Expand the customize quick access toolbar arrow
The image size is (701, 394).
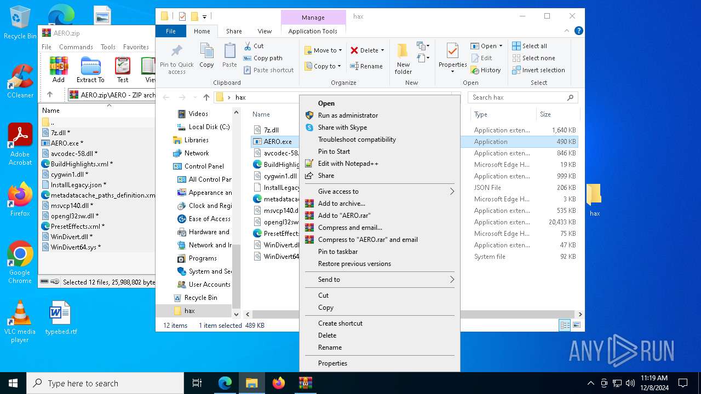click(x=205, y=16)
